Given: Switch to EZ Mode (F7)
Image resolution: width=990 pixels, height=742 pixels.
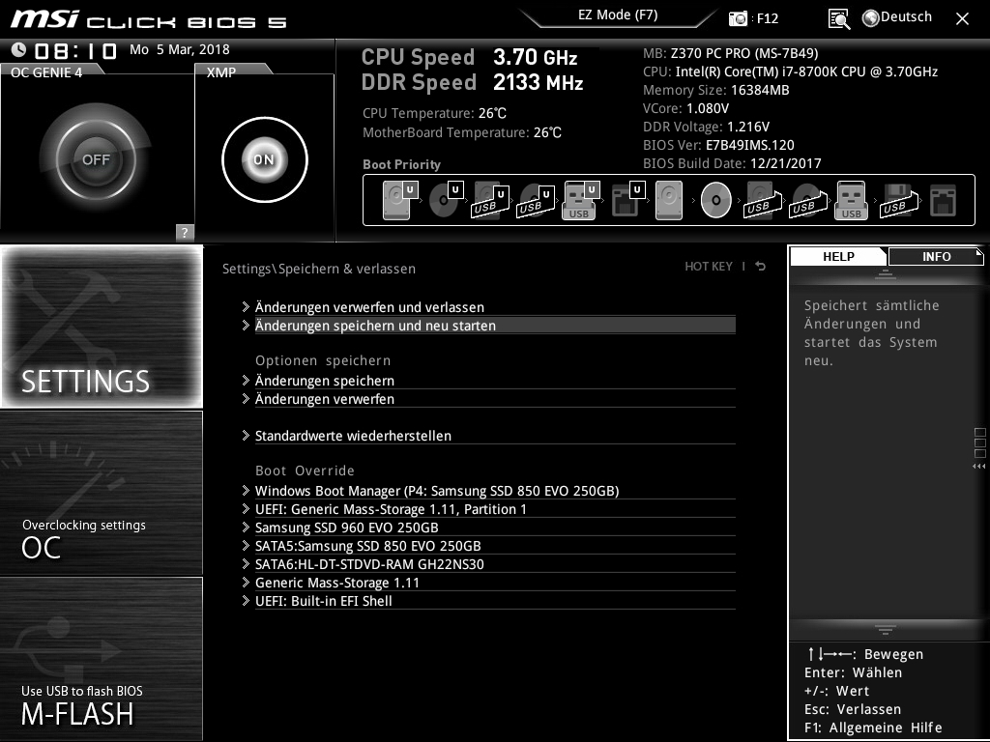Looking at the screenshot, I should [618, 15].
